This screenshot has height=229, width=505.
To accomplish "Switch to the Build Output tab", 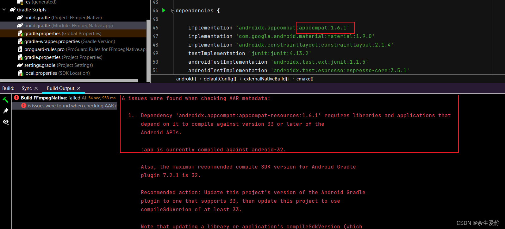I will tap(60, 88).
